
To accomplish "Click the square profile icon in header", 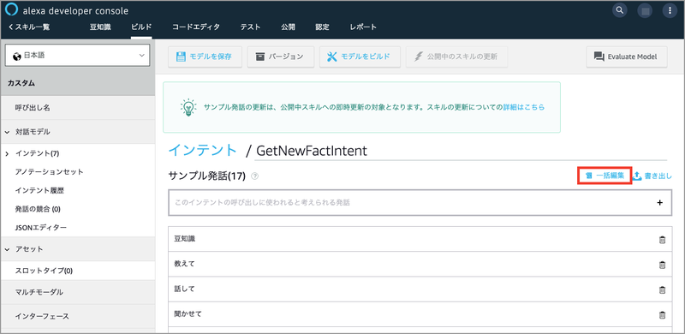I will click(645, 10).
